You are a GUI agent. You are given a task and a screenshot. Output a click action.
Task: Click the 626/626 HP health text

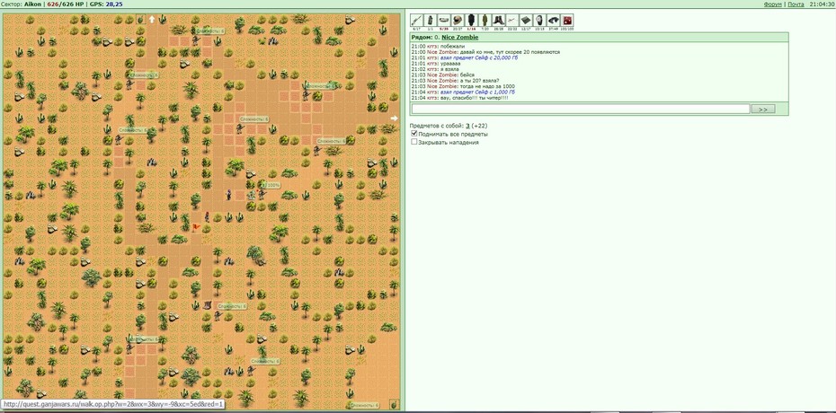point(66,4)
